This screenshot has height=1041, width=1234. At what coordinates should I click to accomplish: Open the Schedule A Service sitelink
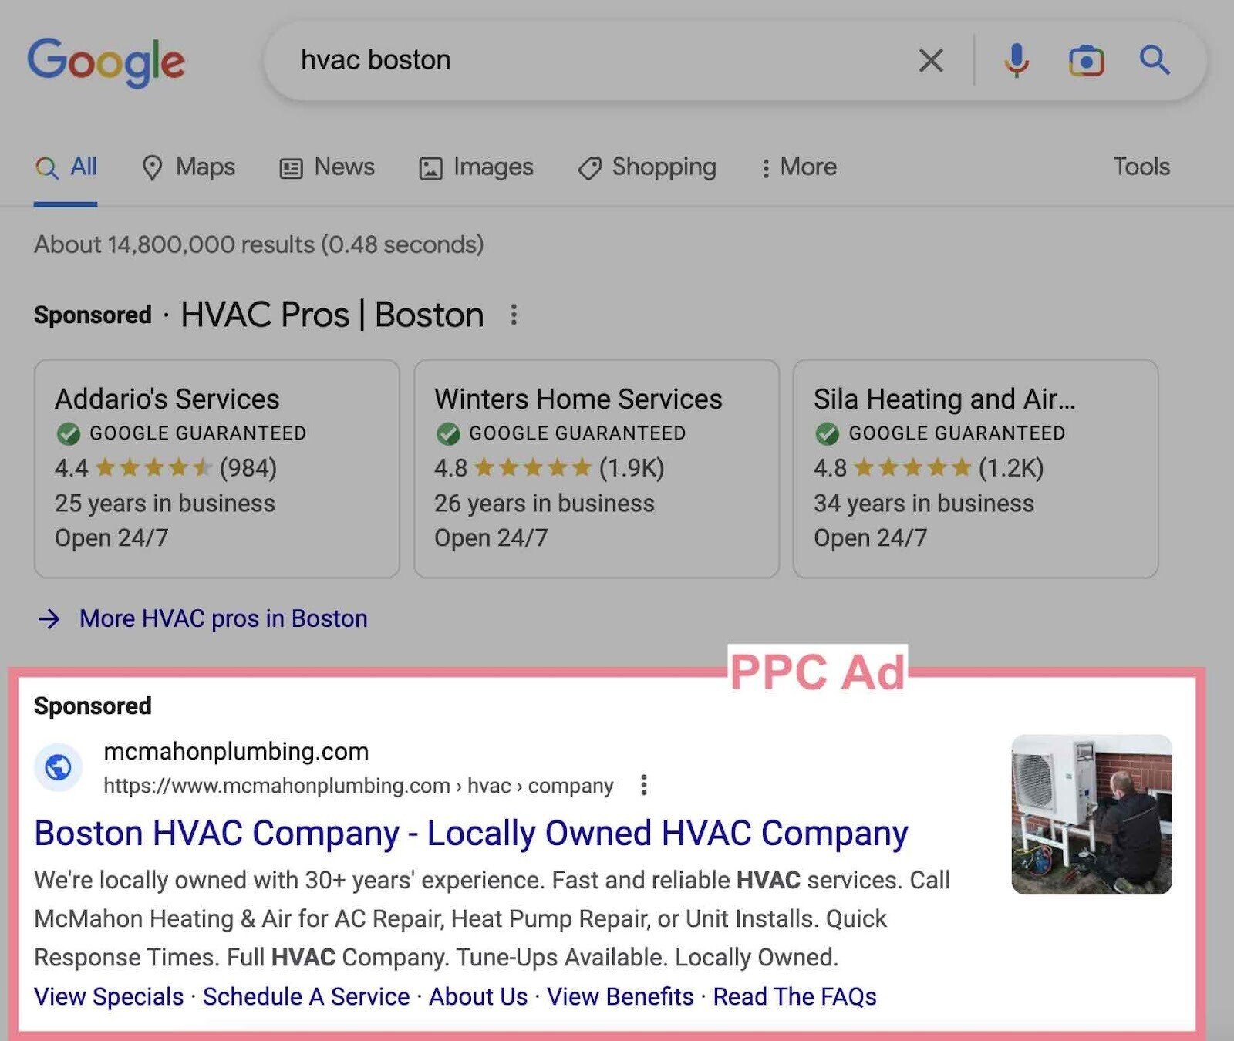coord(306,996)
